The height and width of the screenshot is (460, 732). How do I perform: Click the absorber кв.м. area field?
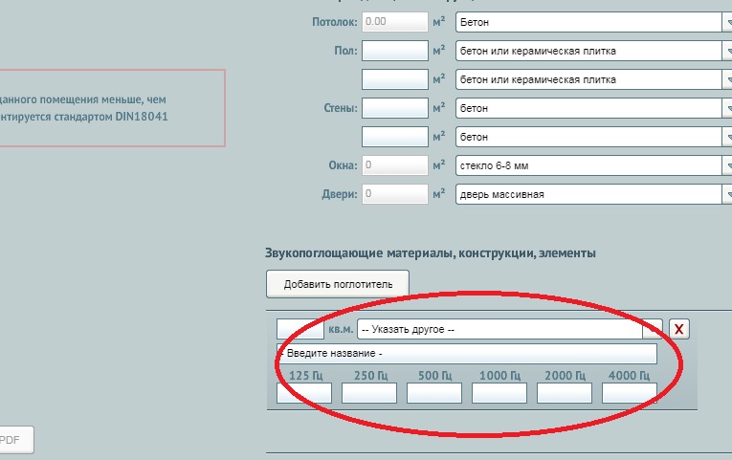300,329
